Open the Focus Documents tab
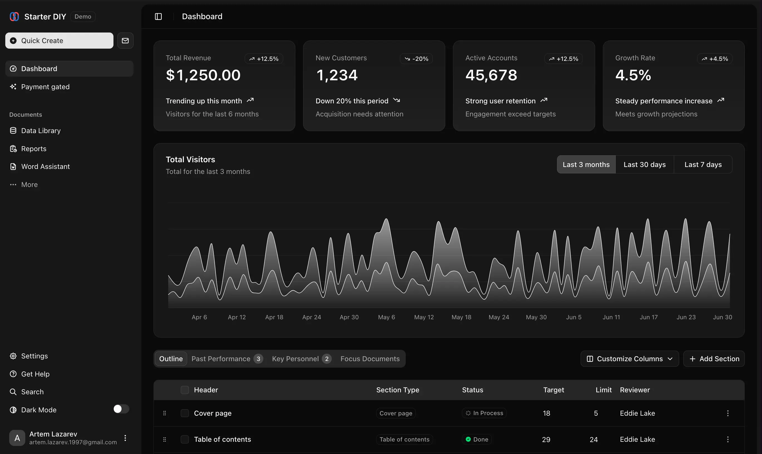Image resolution: width=762 pixels, height=454 pixels. [370, 358]
